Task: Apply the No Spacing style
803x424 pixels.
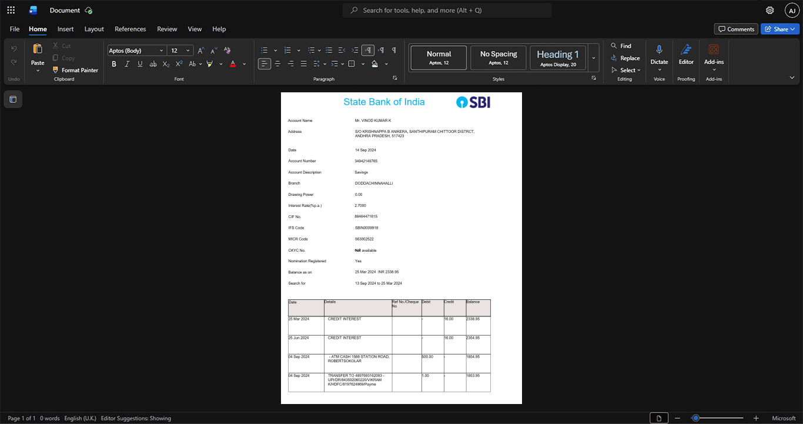Action: pos(498,58)
